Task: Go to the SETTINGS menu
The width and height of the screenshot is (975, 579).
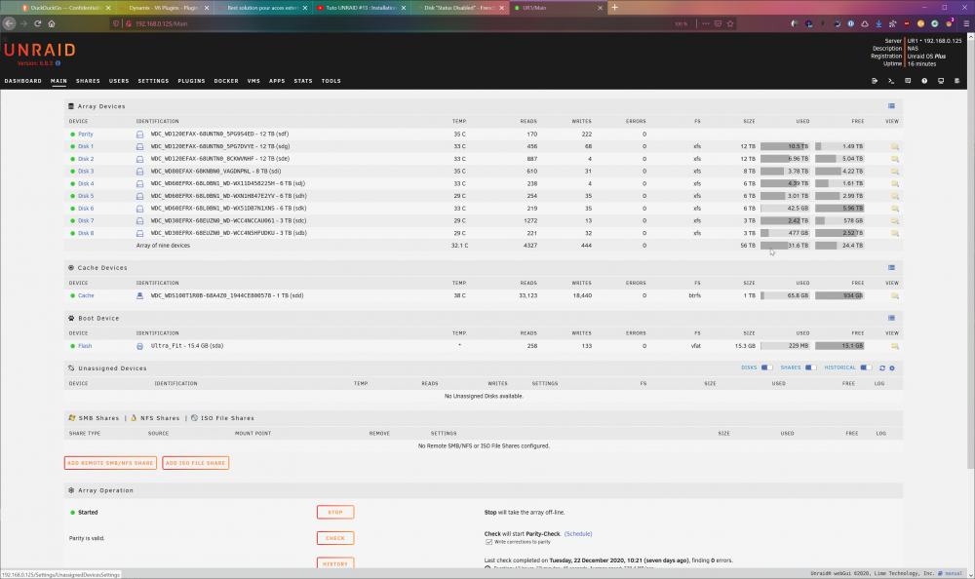Action: click(153, 81)
